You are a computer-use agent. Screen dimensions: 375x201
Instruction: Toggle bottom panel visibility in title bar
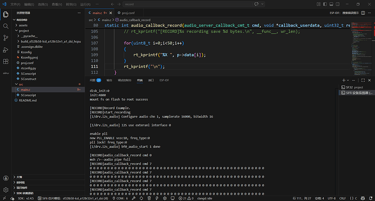[x=331, y=4]
